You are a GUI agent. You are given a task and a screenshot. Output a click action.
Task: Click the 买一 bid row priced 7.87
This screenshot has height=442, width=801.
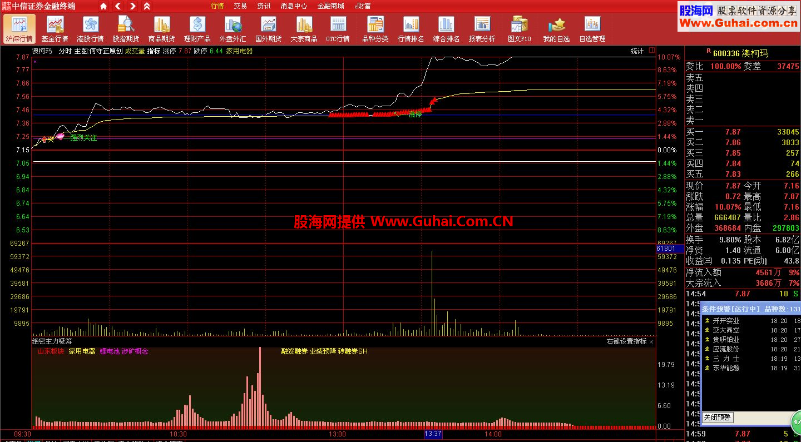coord(743,132)
